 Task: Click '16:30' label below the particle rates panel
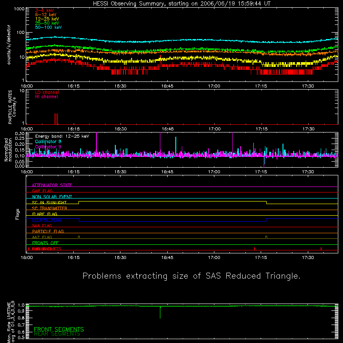[120, 129]
